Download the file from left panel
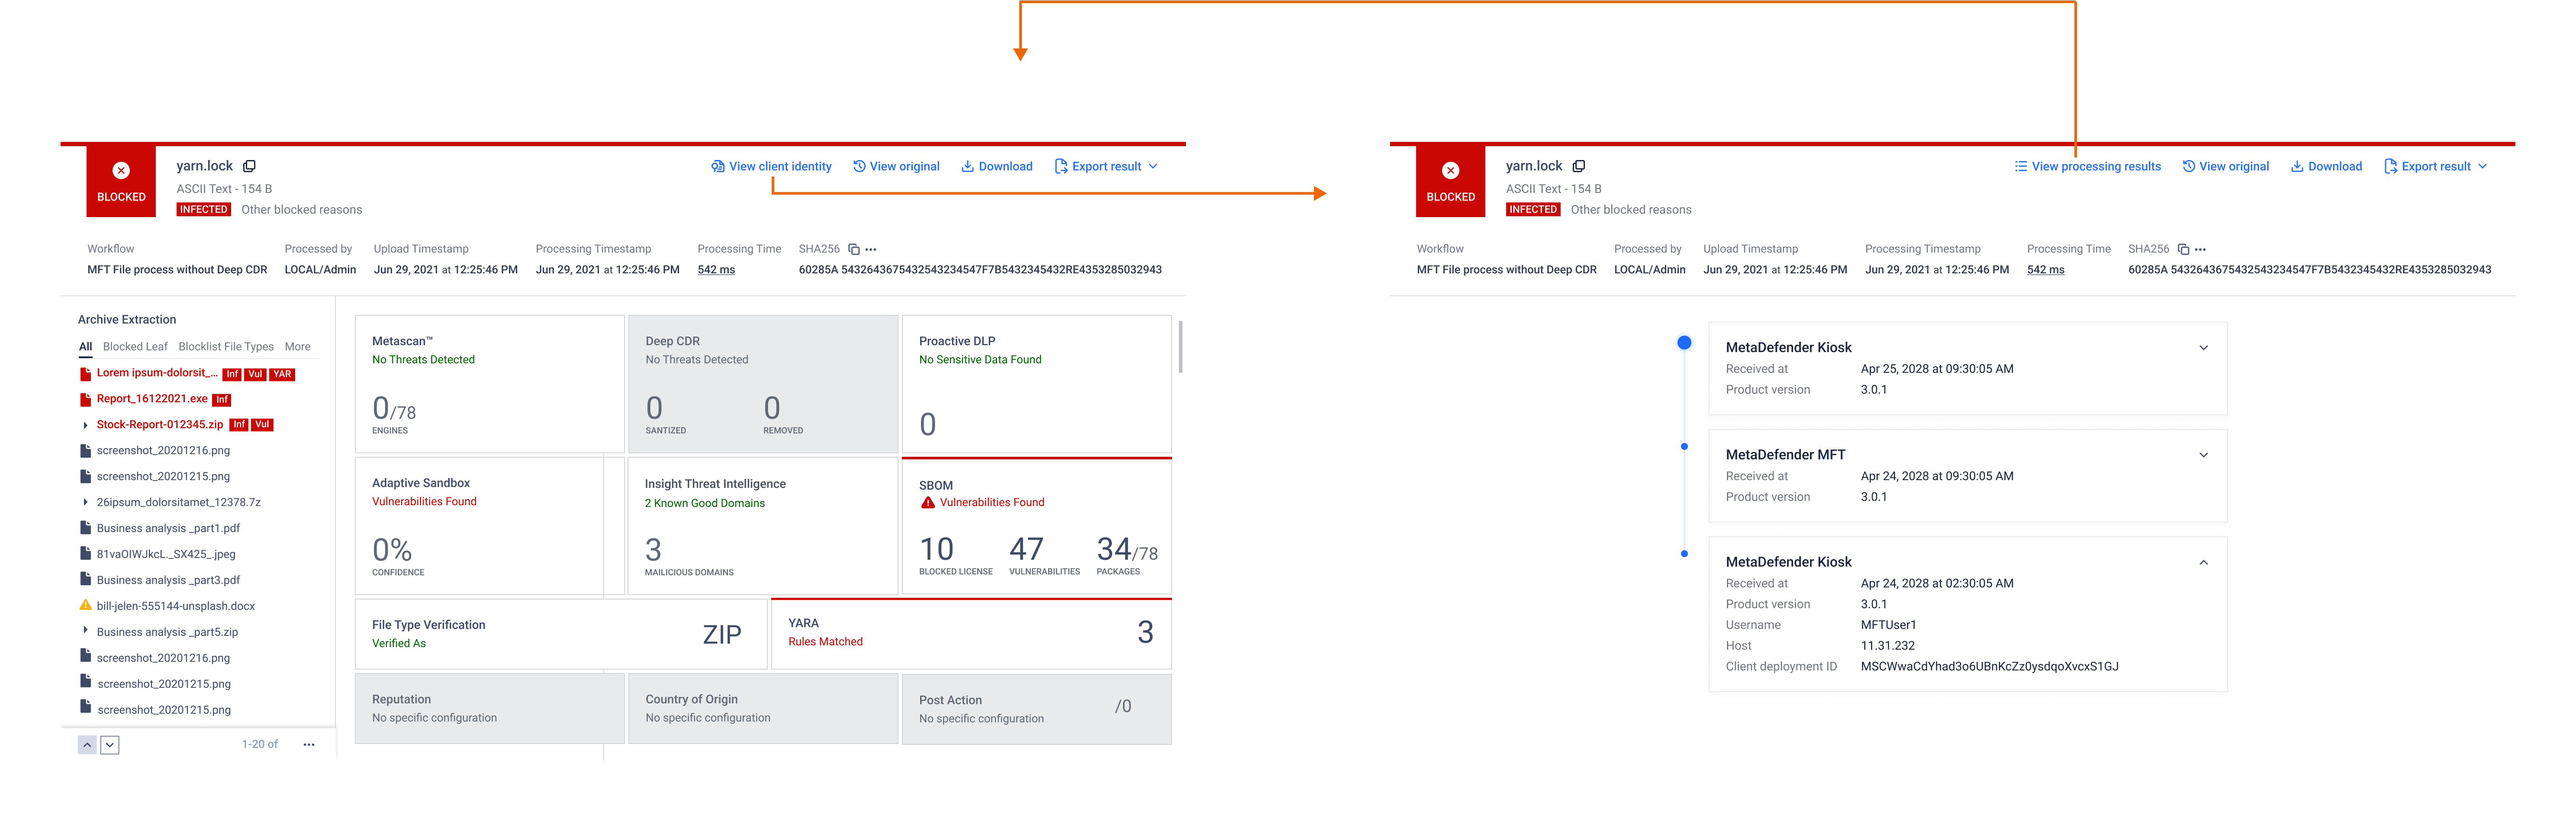2576x840 pixels. tap(997, 166)
